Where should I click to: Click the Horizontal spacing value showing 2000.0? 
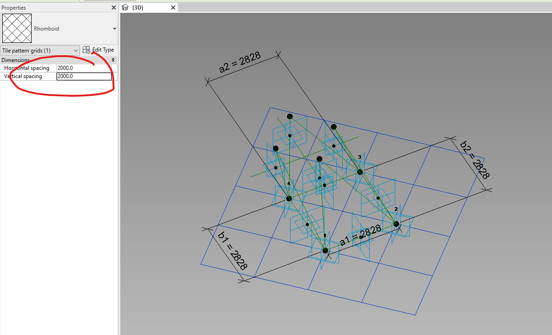click(x=84, y=68)
